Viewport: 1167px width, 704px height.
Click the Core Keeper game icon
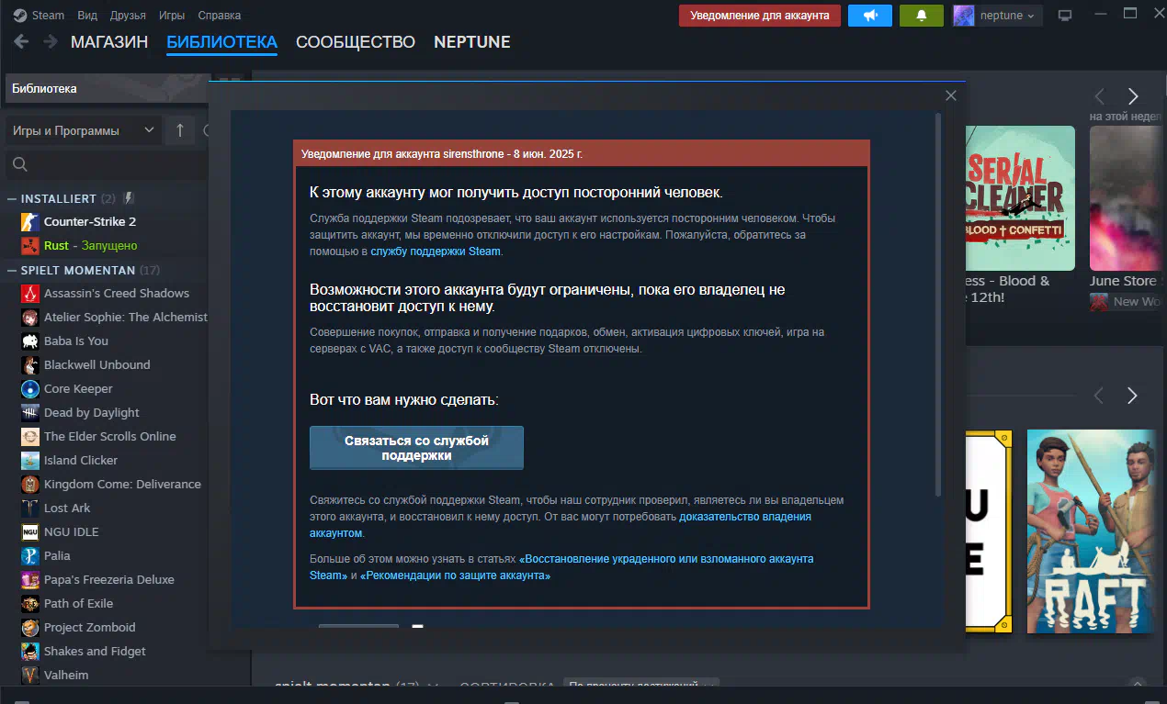[30, 389]
